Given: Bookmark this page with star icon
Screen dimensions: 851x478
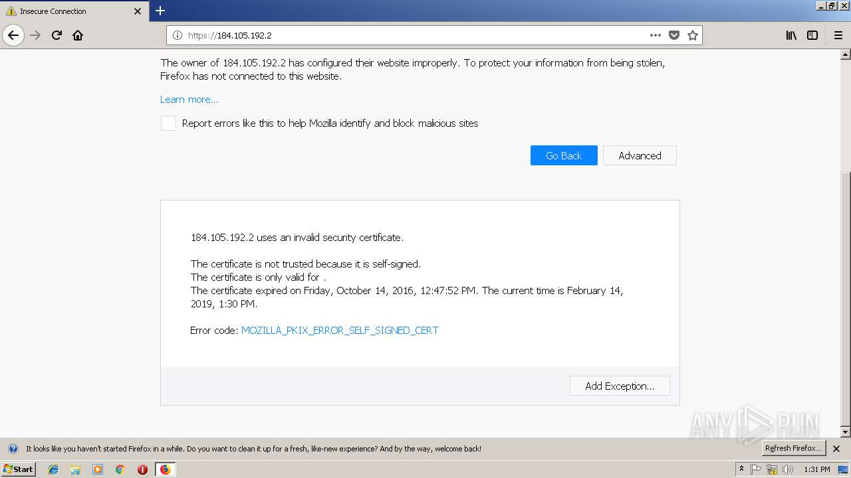Looking at the screenshot, I should [x=693, y=35].
